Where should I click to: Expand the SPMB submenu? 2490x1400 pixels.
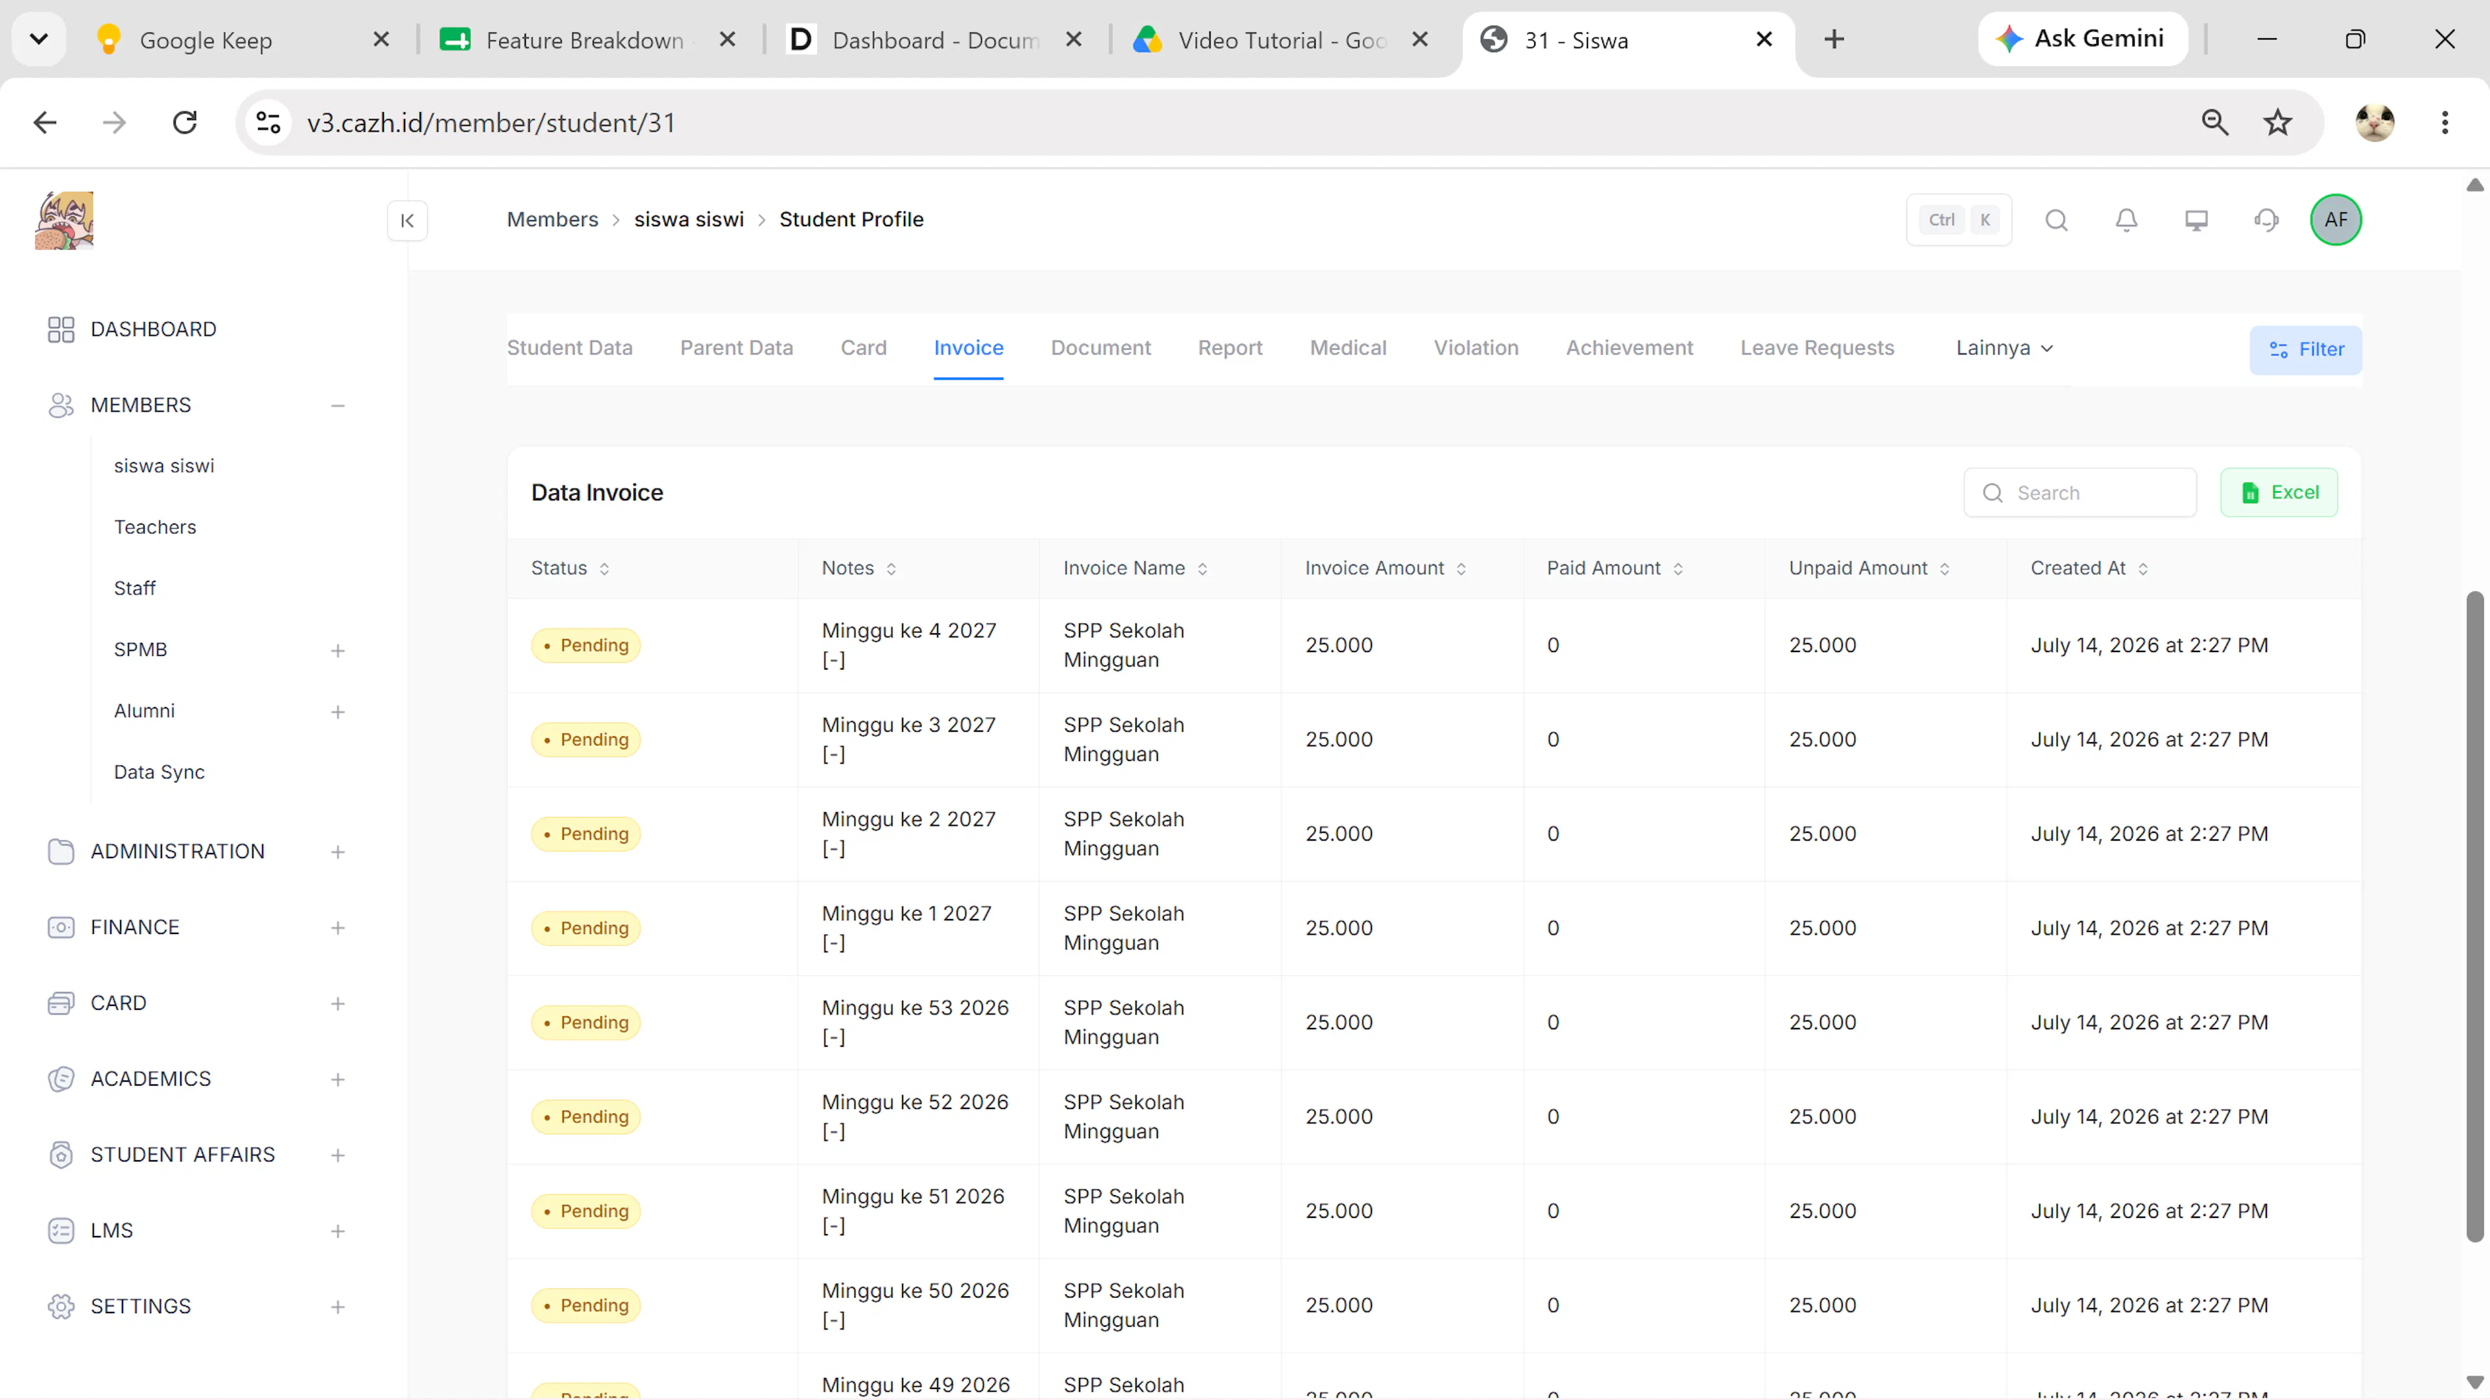tap(337, 651)
